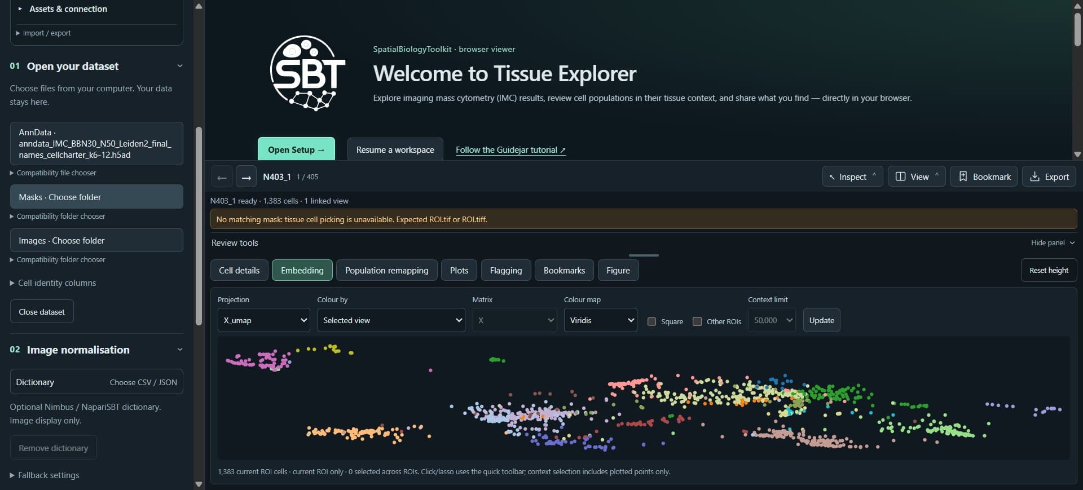Screen dimensions: 1083x490
Task: Collapse review tools with Hide panel
Action: [1053, 243]
